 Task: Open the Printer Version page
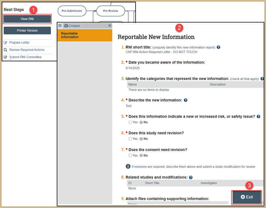pos(27,31)
